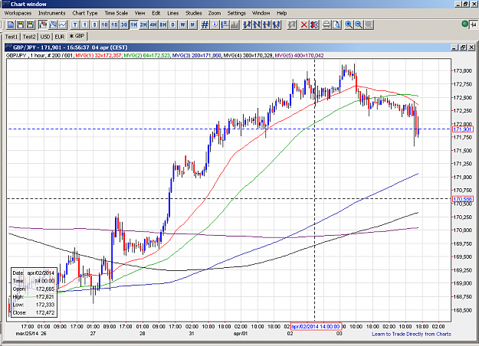
Task: Toggle the grid lines icon
Action: tap(205, 24)
